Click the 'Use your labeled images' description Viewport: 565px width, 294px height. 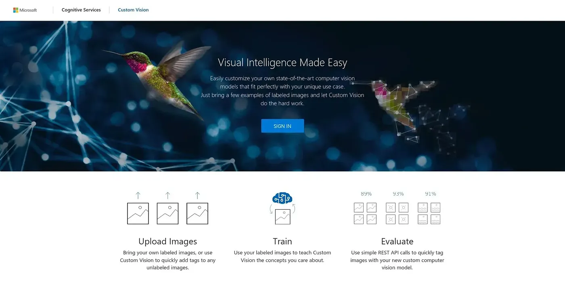click(x=282, y=256)
